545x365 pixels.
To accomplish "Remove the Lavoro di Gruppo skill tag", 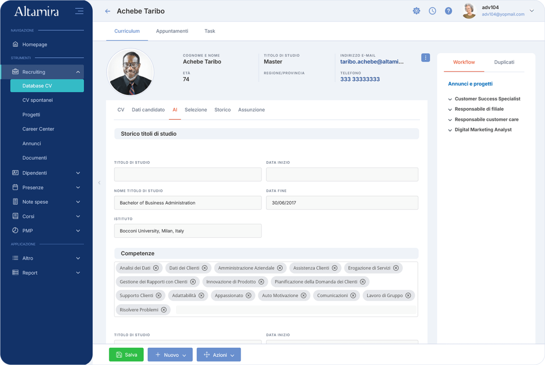I will click(x=408, y=295).
